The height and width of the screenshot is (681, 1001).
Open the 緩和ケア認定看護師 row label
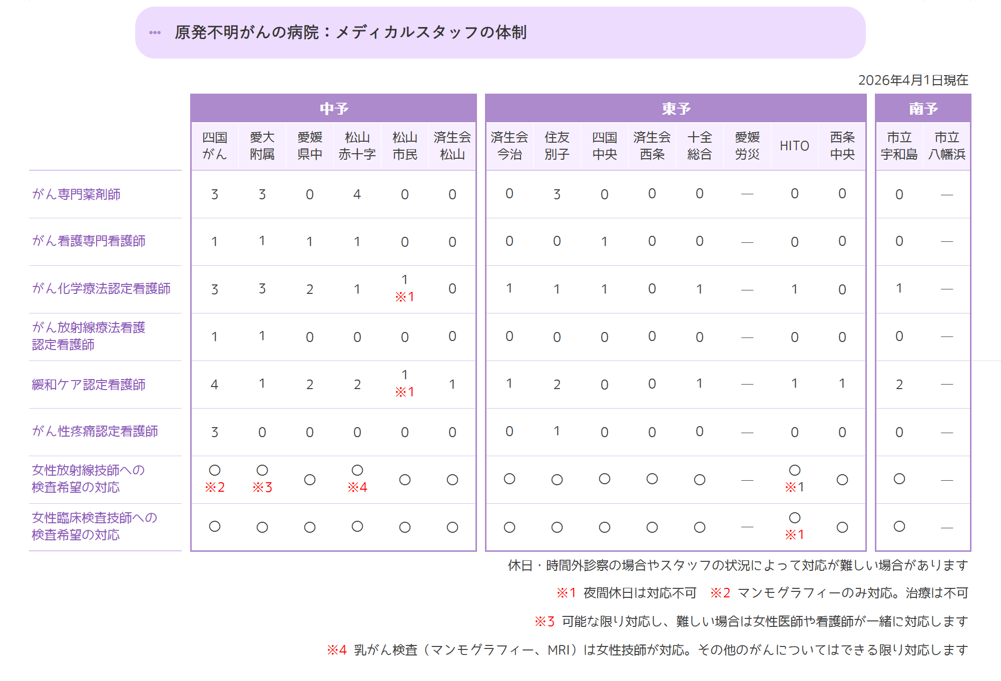(x=89, y=385)
